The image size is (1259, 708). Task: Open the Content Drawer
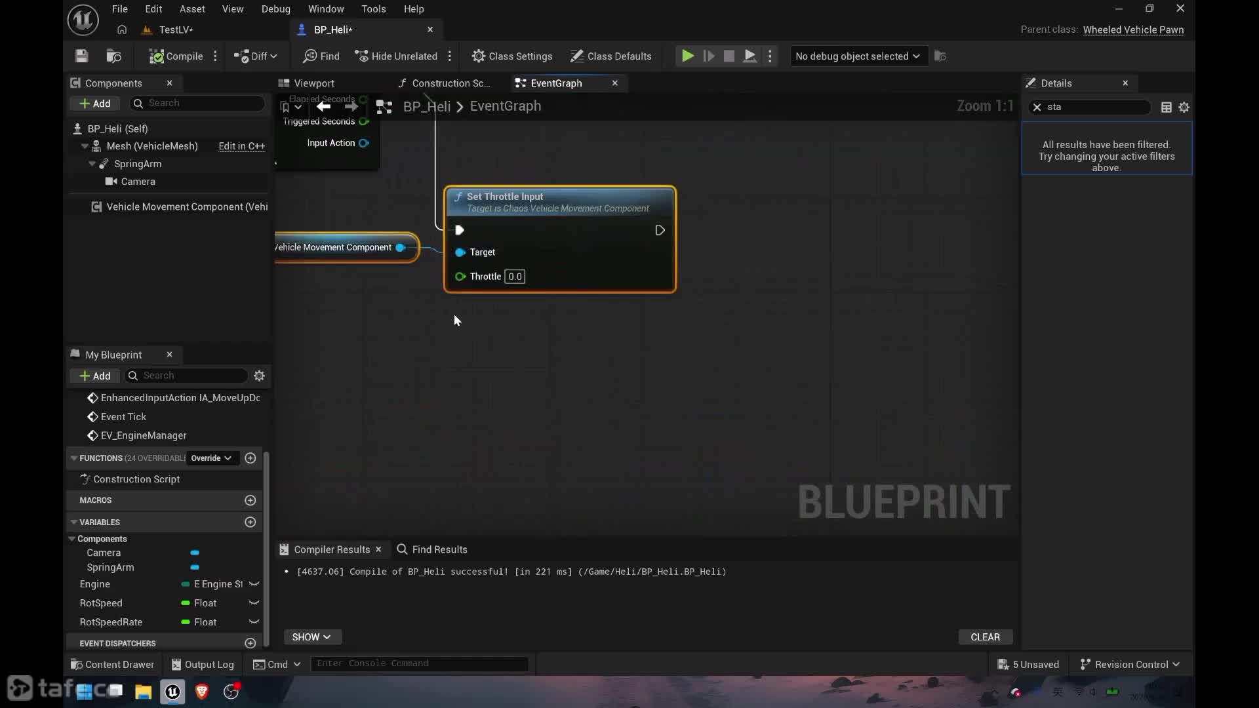pyautogui.click(x=112, y=665)
